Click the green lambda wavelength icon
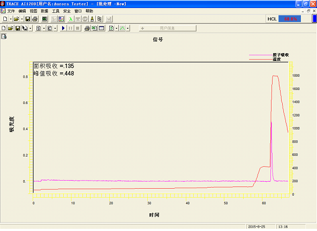The width and height of the screenshot is (317, 231). click(71, 19)
